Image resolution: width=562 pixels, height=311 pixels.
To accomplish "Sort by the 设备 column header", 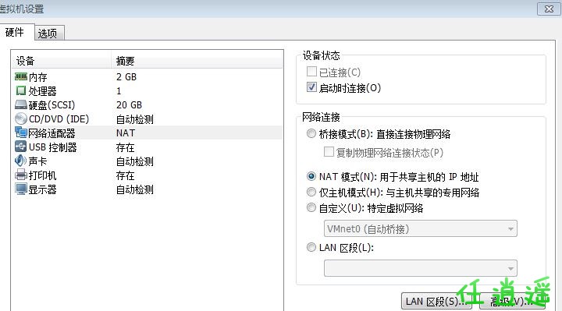I will click(x=62, y=61).
